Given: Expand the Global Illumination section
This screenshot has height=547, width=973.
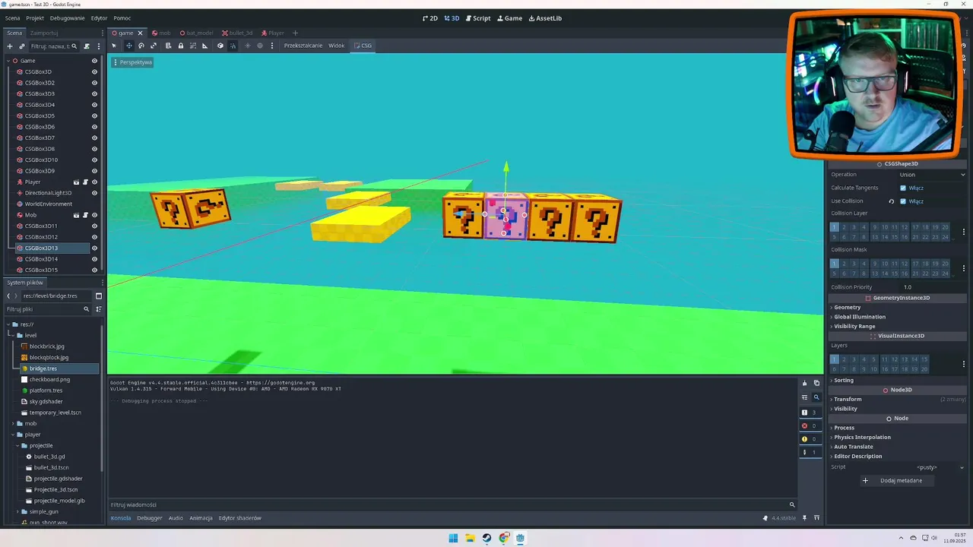Looking at the screenshot, I should click(897, 317).
